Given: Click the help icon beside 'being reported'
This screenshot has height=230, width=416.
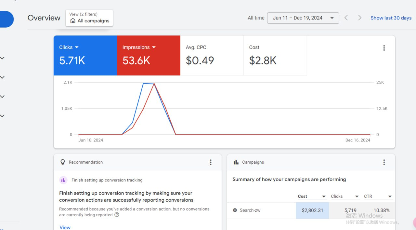Looking at the screenshot, I should 117,215.
